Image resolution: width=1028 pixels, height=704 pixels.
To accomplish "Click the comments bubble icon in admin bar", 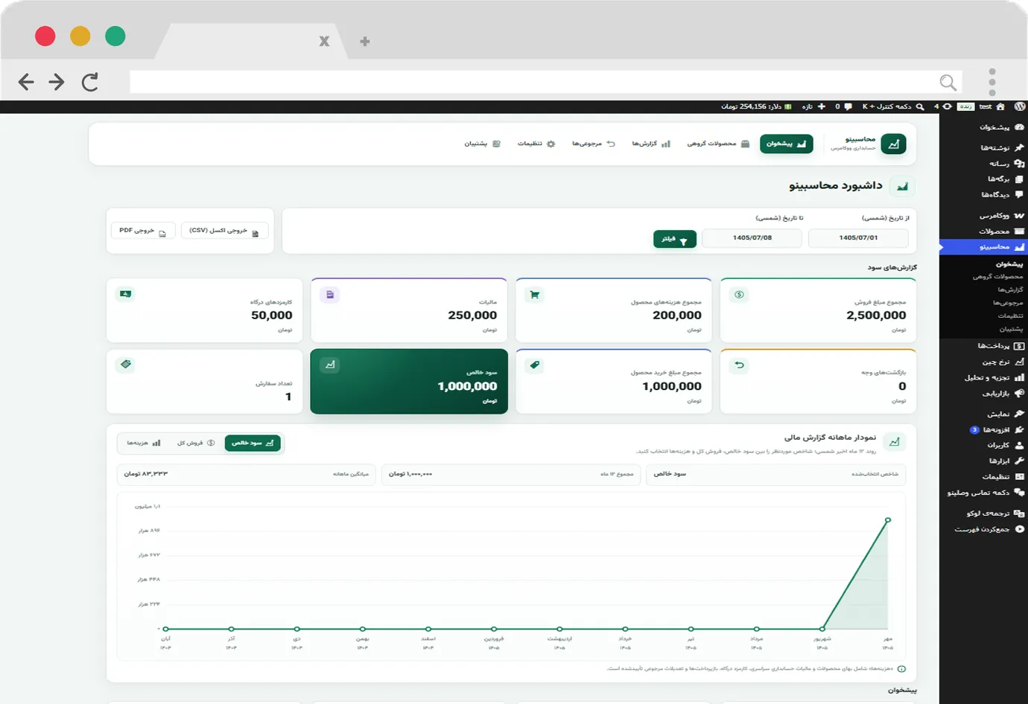I will pyautogui.click(x=848, y=106).
